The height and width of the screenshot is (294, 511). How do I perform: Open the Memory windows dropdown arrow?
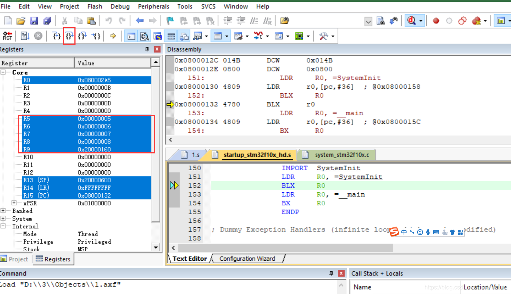coord(227,36)
